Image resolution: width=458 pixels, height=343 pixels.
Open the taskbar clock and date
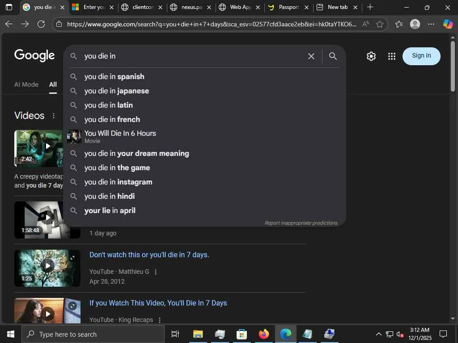(x=420, y=334)
